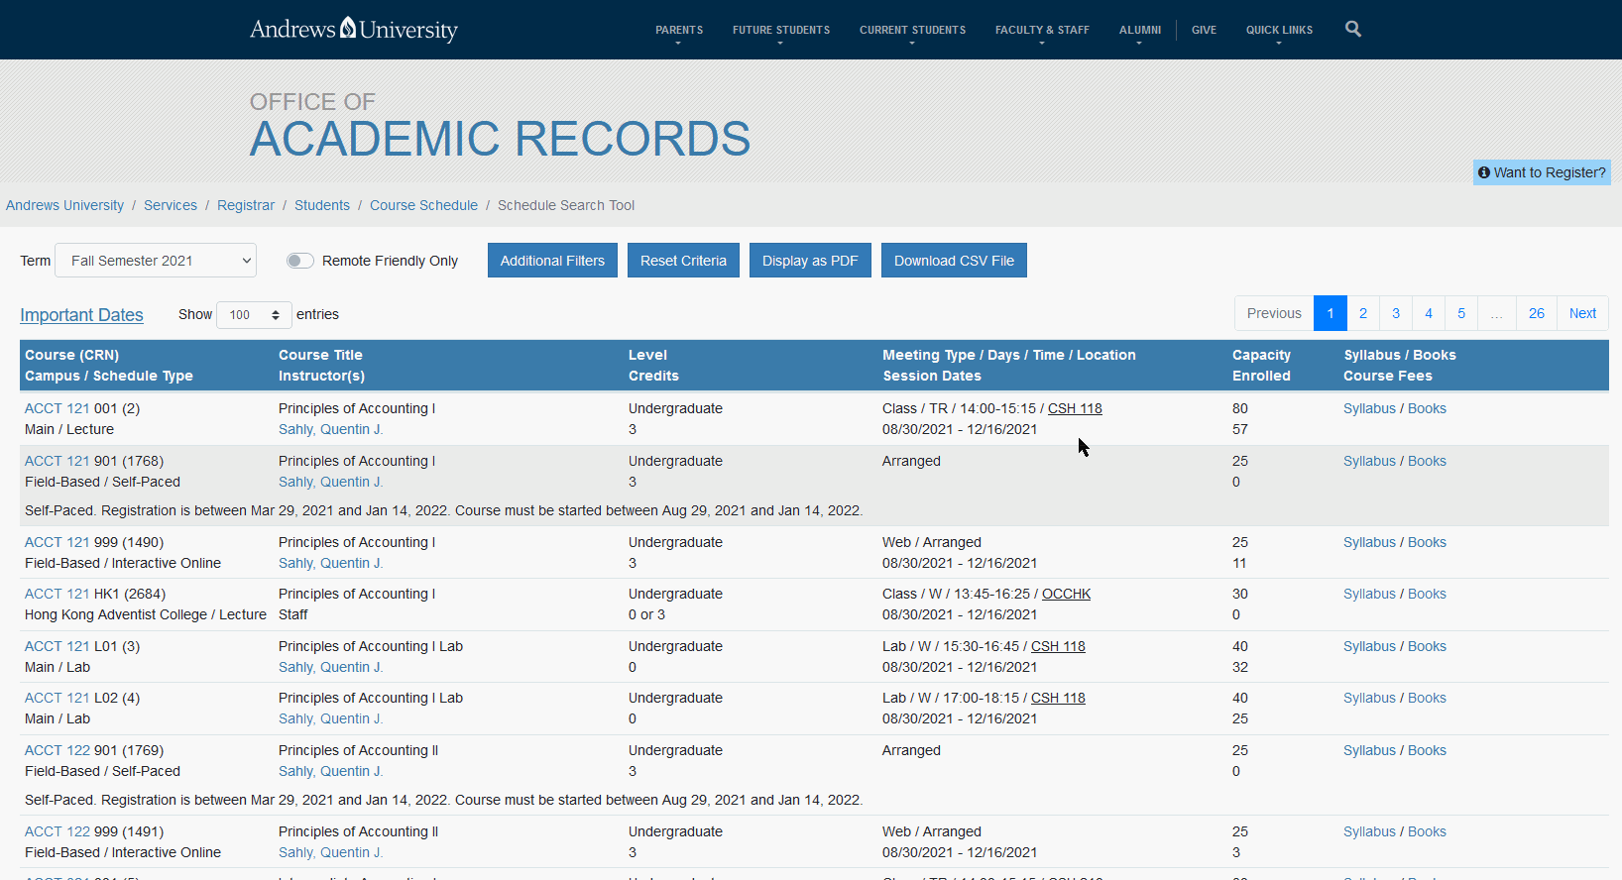Click the Andrews University logo
Screen dimensions: 1622x880
pos(354,29)
